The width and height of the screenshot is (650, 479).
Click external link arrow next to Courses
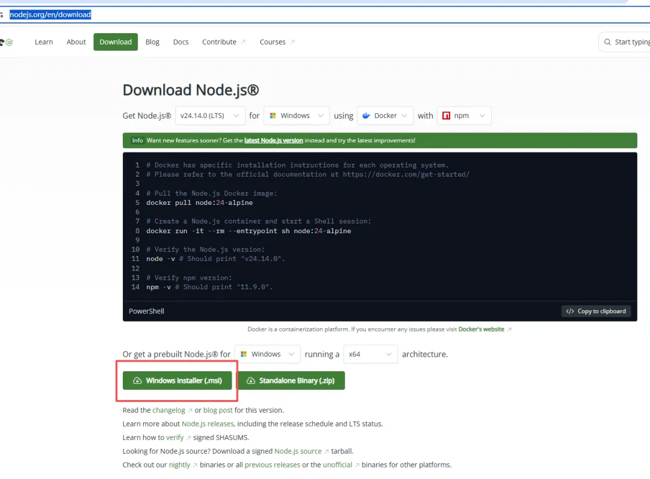[x=292, y=42]
